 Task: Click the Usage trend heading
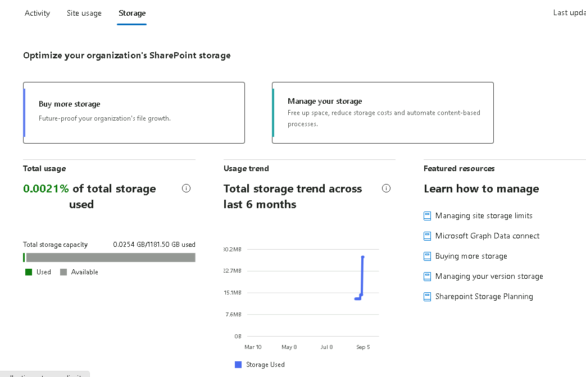pyautogui.click(x=246, y=168)
